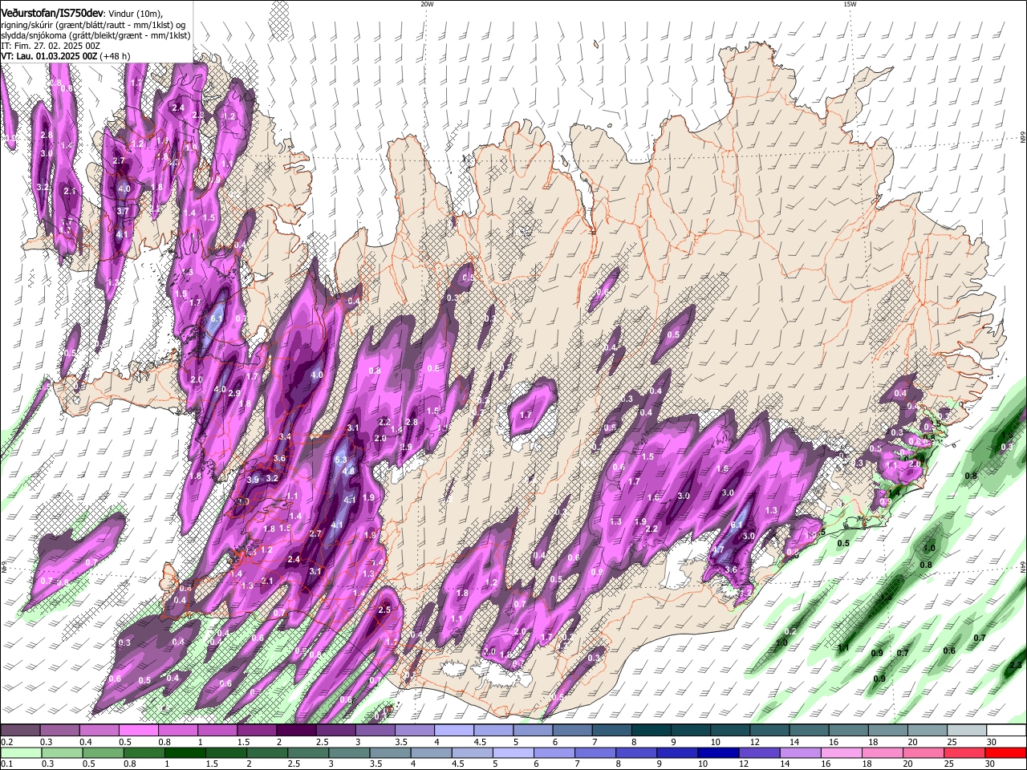Image resolution: width=1027 pixels, height=770 pixels.
Task: Click the 'VT: Lau. 01.03.2025 00Z (+48 h)' line
Action: [65, 56]
